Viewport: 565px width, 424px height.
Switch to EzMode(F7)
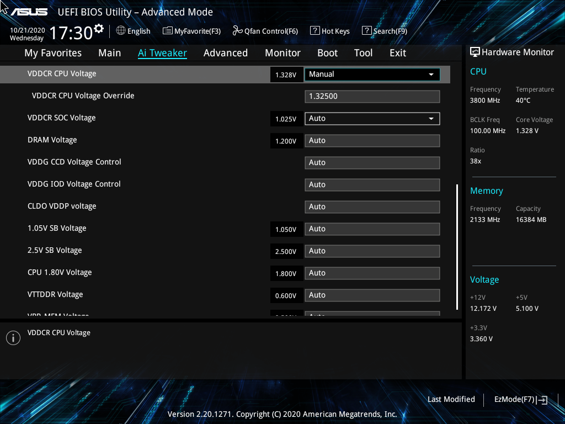pos(520,400)
